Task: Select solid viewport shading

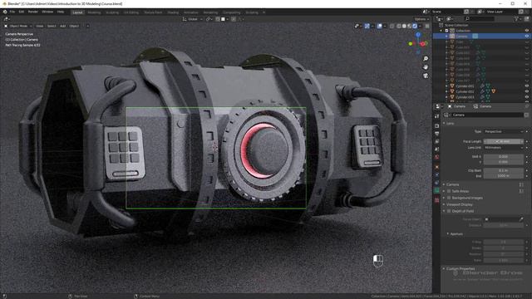Action: pyautogui.click(x=405, y=26)
